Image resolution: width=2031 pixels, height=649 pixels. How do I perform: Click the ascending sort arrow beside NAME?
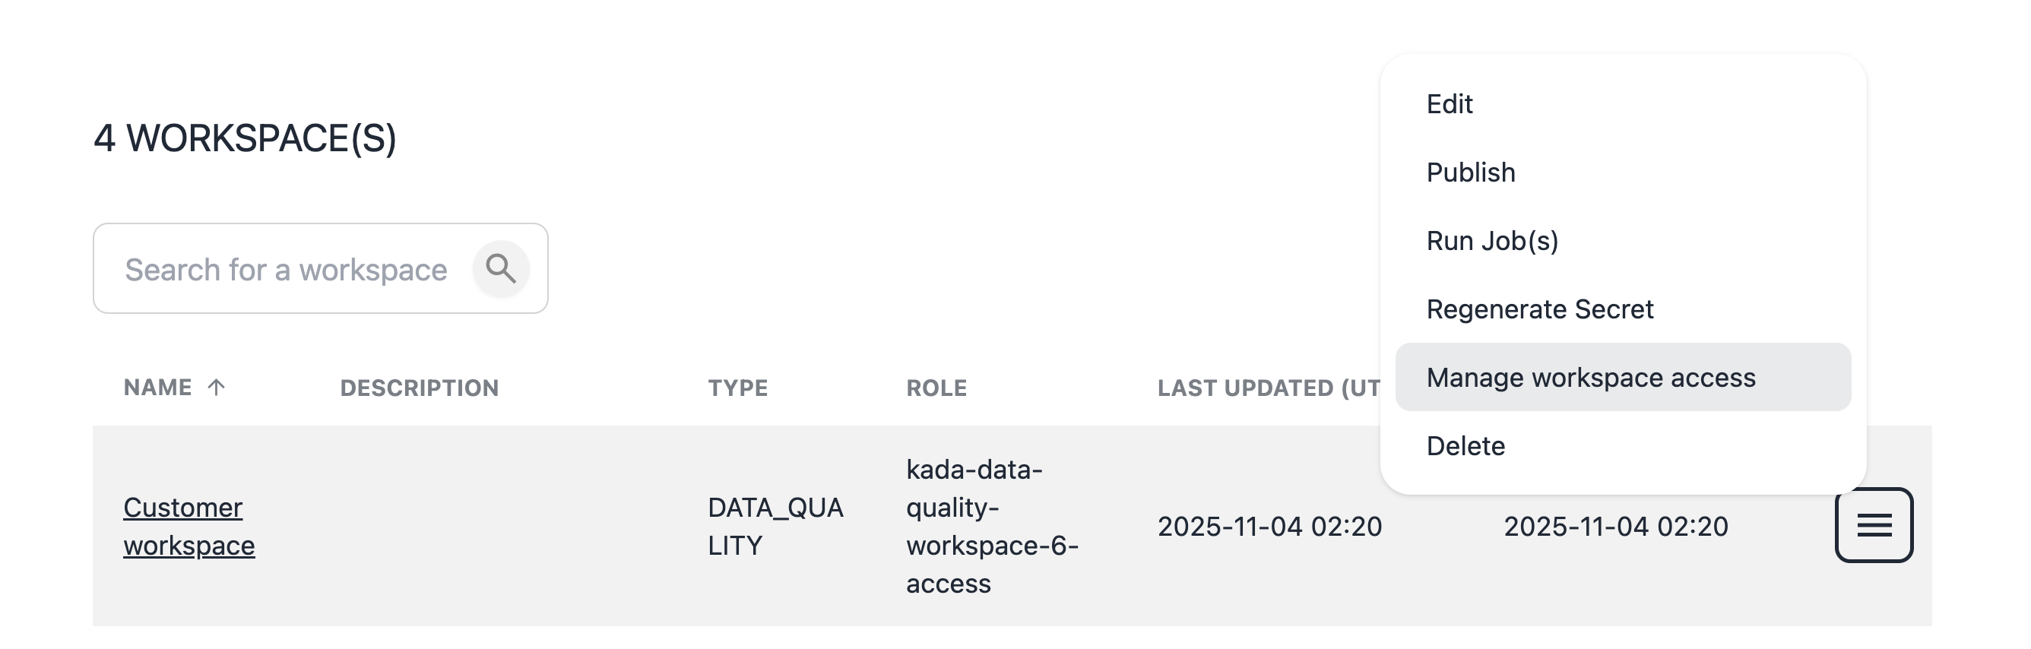pos(216,387)
